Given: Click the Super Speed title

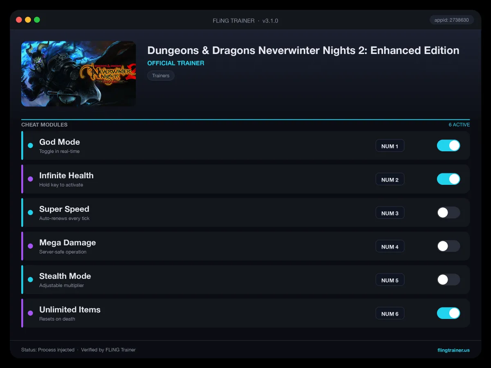Looking at the screenshot, I should 64,209.
